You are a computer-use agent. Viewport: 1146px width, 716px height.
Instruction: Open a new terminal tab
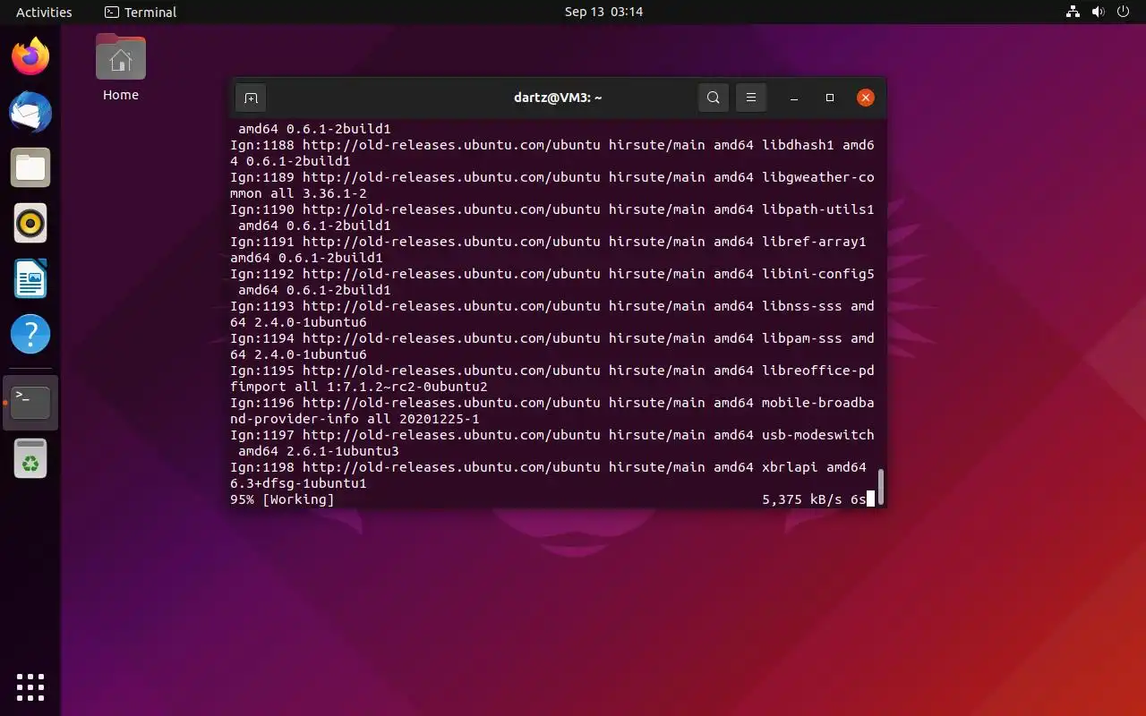point(251,98)
